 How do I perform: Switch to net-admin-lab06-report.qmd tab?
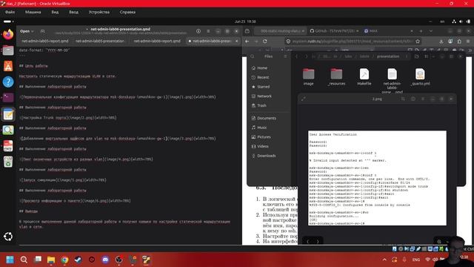click(x=157, y=41)
